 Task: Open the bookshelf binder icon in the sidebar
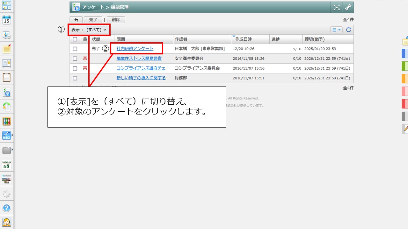[7, 121]
